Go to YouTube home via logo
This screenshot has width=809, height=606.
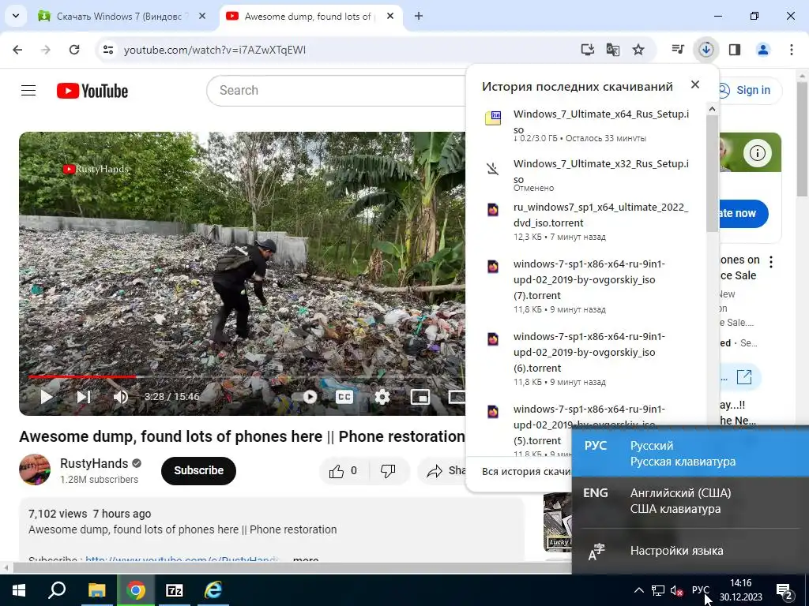tap(92, 91)
